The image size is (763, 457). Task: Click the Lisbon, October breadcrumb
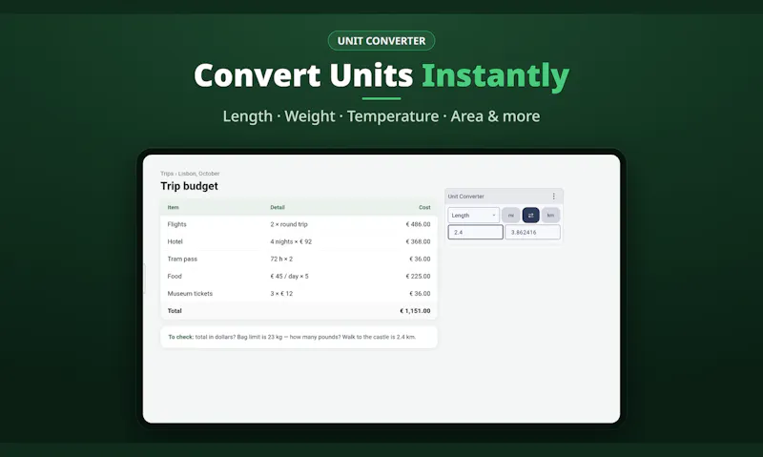point(198,174)
